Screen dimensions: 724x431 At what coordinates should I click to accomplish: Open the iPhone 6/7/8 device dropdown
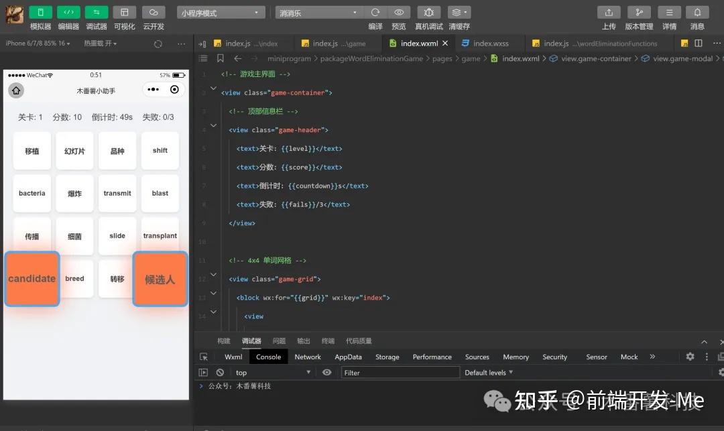coord(38,44)
